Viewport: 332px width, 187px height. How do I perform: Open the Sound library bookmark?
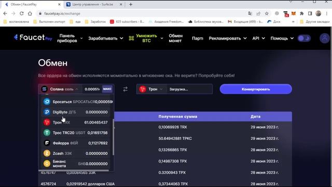tap(206, 22)
